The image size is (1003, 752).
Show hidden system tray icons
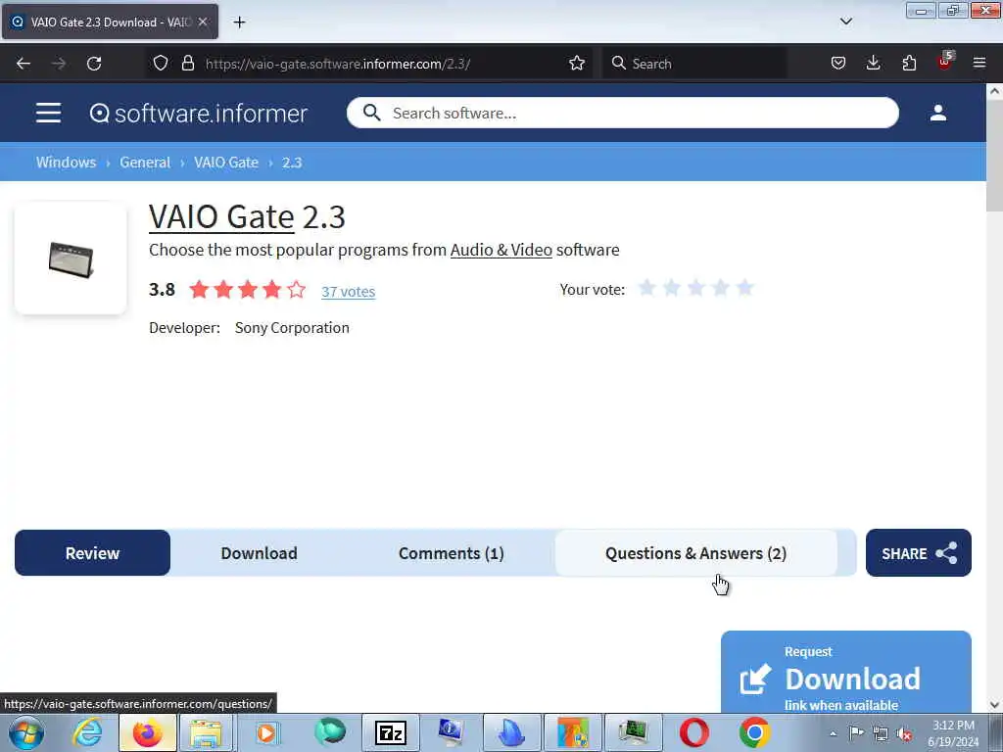click(834, 733)
